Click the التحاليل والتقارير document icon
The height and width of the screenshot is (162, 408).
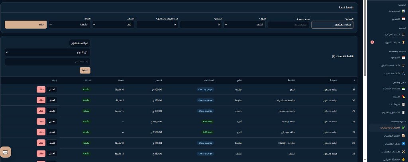pyautogui.click(x=403, y=112)
